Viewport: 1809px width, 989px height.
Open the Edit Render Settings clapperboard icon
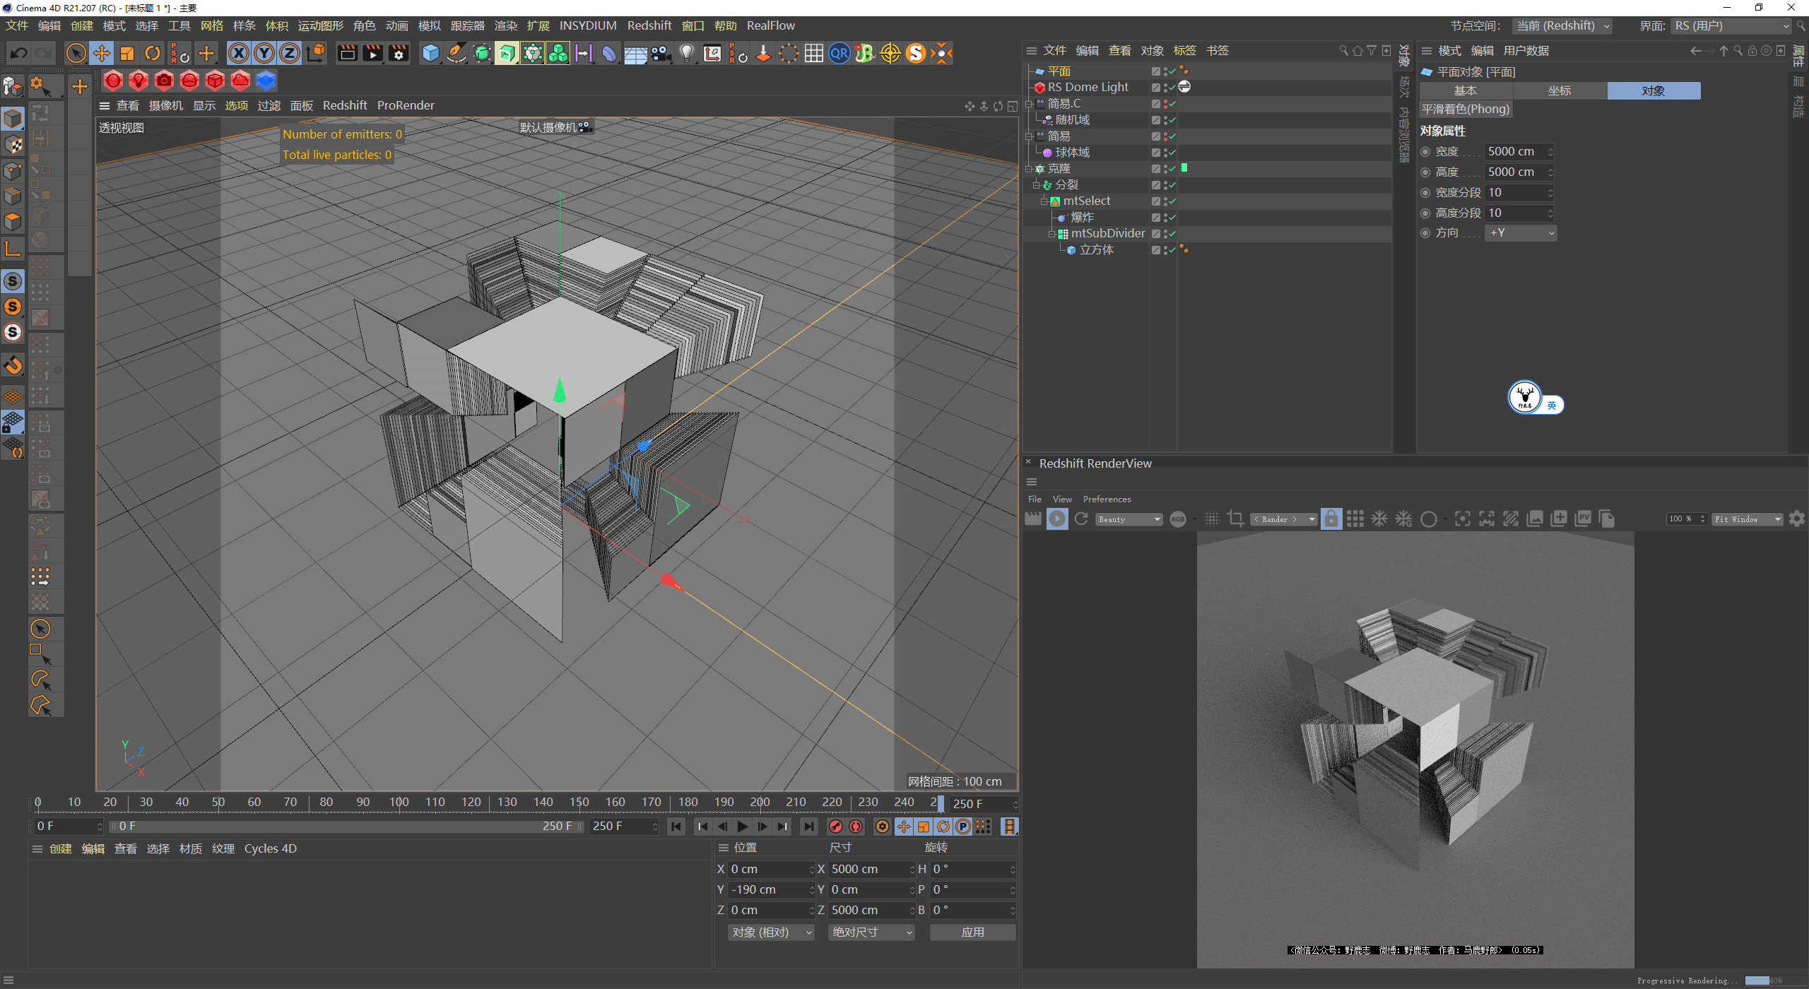399,53
